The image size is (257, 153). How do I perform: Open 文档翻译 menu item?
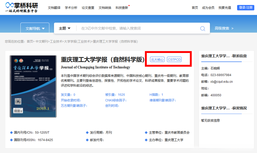[x=54, y=8]
